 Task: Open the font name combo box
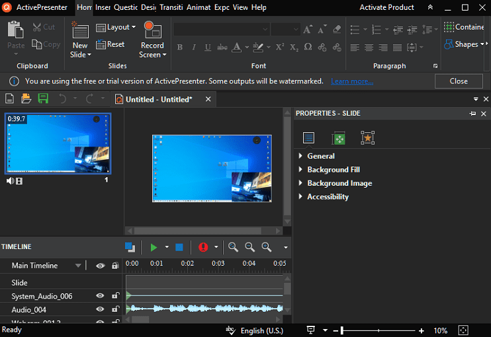coord(222,29)
